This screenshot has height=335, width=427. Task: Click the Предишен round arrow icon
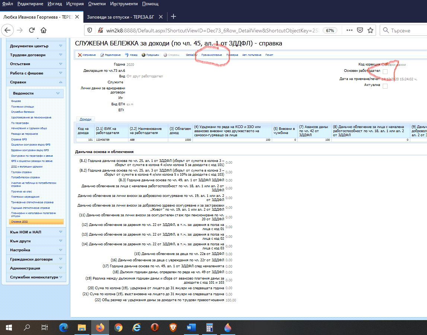coord(144,55)
